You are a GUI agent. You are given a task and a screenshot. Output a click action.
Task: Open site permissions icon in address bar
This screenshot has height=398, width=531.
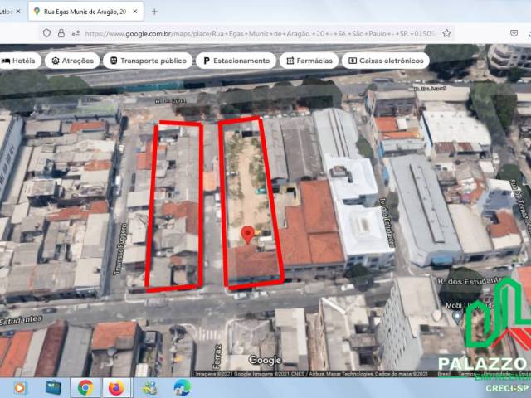coord(76,33)
